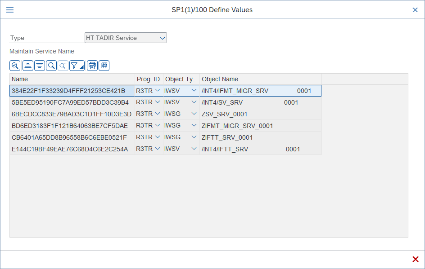The image size is (425, 269).
Task: Click the Object Ty... column header
Action: [181, 79]
